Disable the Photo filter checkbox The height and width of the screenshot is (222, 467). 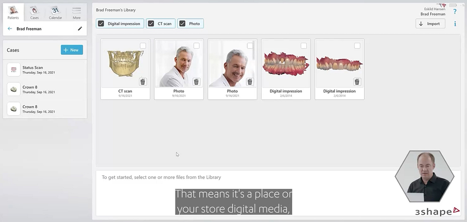(x=182, y=24)
